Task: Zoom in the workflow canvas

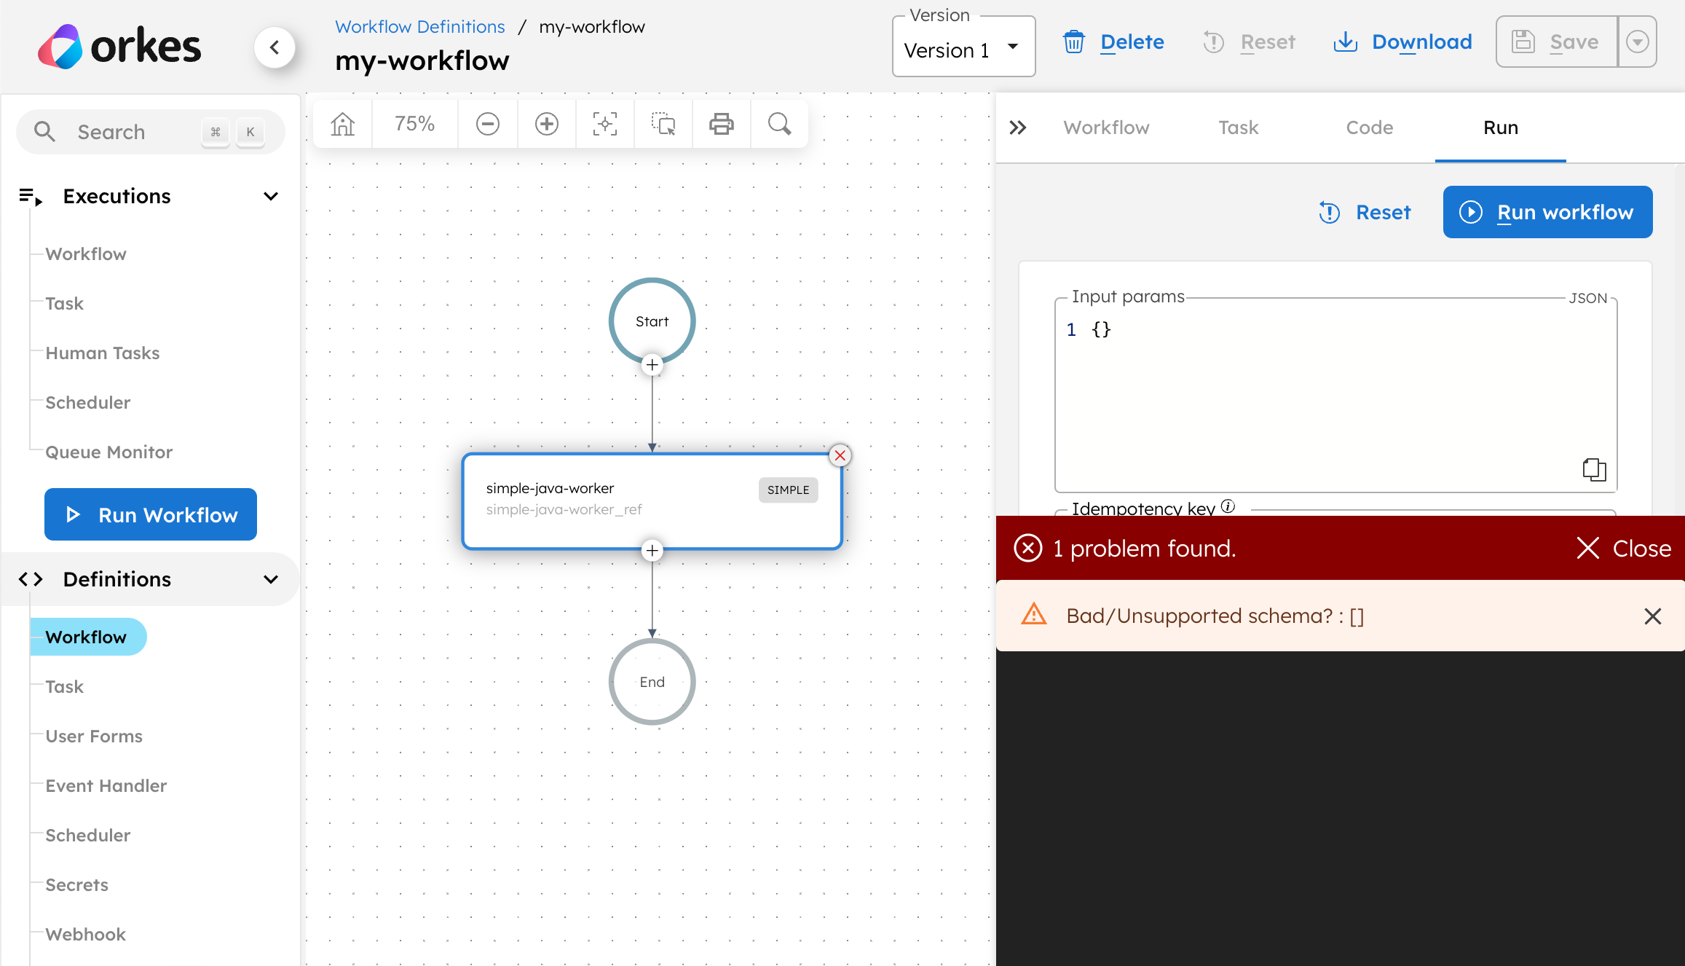Action: tap(547, 124)
